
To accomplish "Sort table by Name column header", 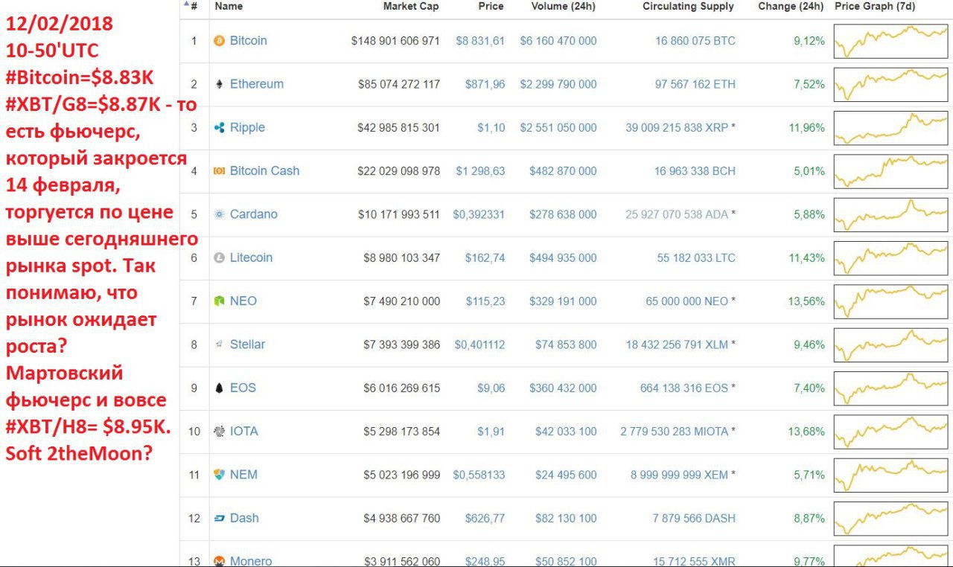I will click(229, 6).
